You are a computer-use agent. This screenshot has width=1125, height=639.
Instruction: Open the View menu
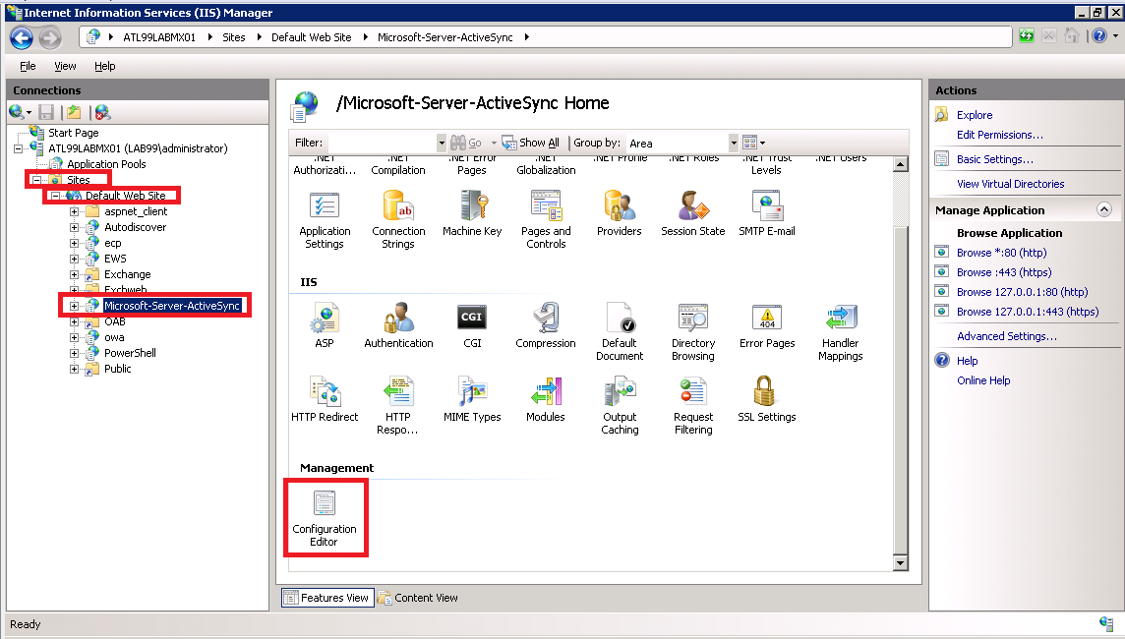pos(65,66)
